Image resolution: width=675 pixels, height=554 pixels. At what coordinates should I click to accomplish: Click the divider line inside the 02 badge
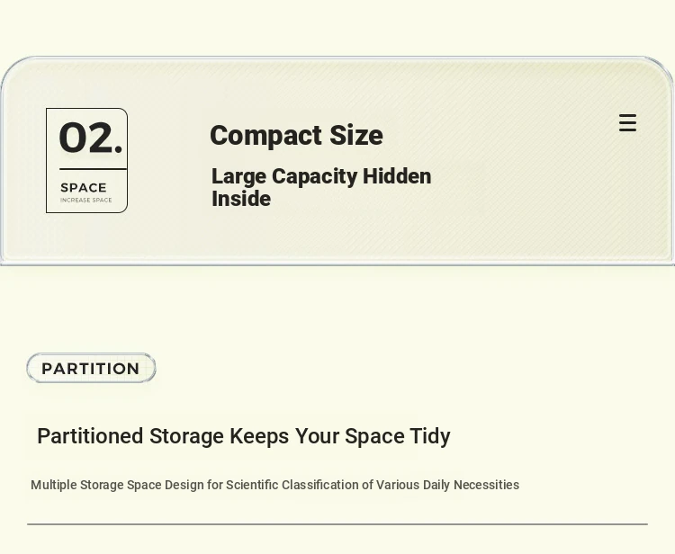[93, 169]
